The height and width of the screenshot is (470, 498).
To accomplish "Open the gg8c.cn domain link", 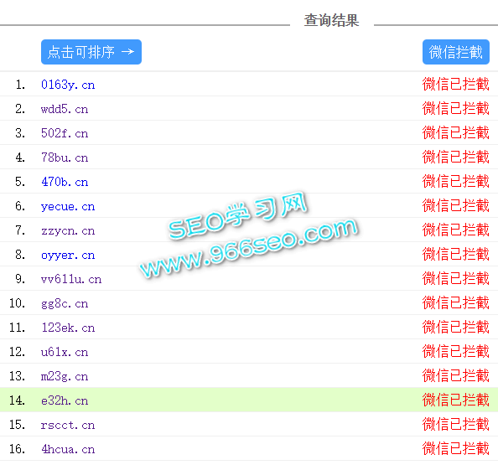I will [65, 303].
